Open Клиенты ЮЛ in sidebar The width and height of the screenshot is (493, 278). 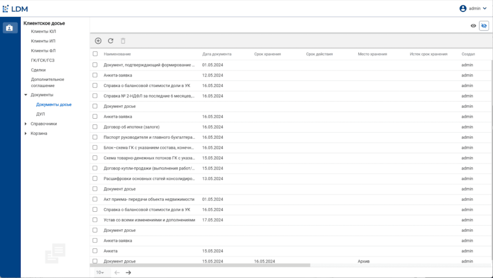point(43,32)
